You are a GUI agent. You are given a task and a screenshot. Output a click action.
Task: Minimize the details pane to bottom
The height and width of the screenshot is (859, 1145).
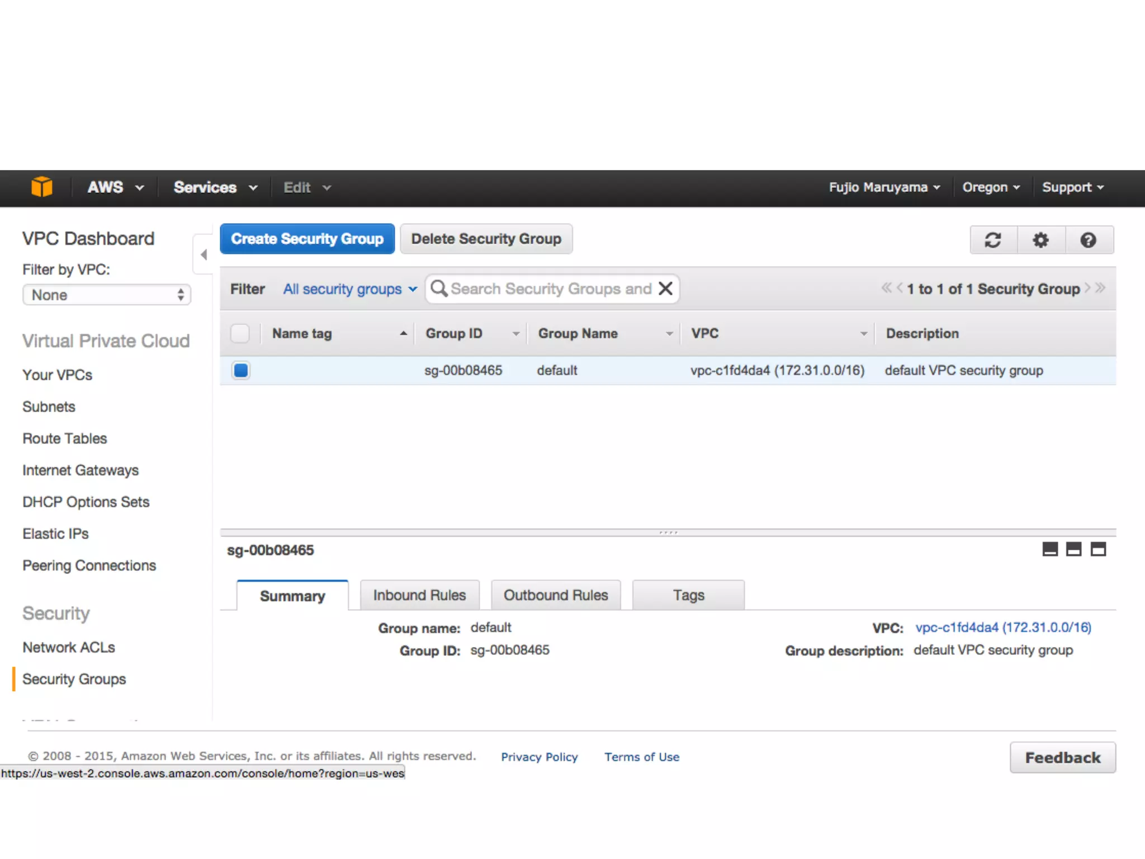[1050, 549]
